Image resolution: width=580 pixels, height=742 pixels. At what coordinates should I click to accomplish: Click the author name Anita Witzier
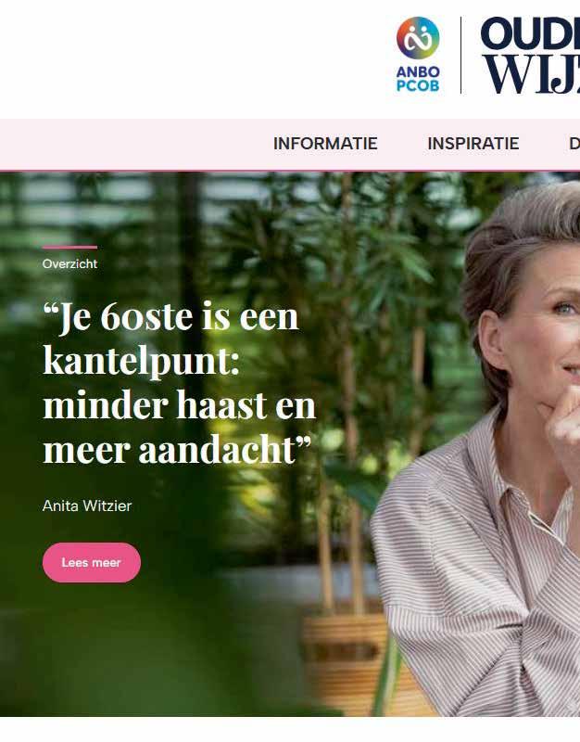click(87, 505)
